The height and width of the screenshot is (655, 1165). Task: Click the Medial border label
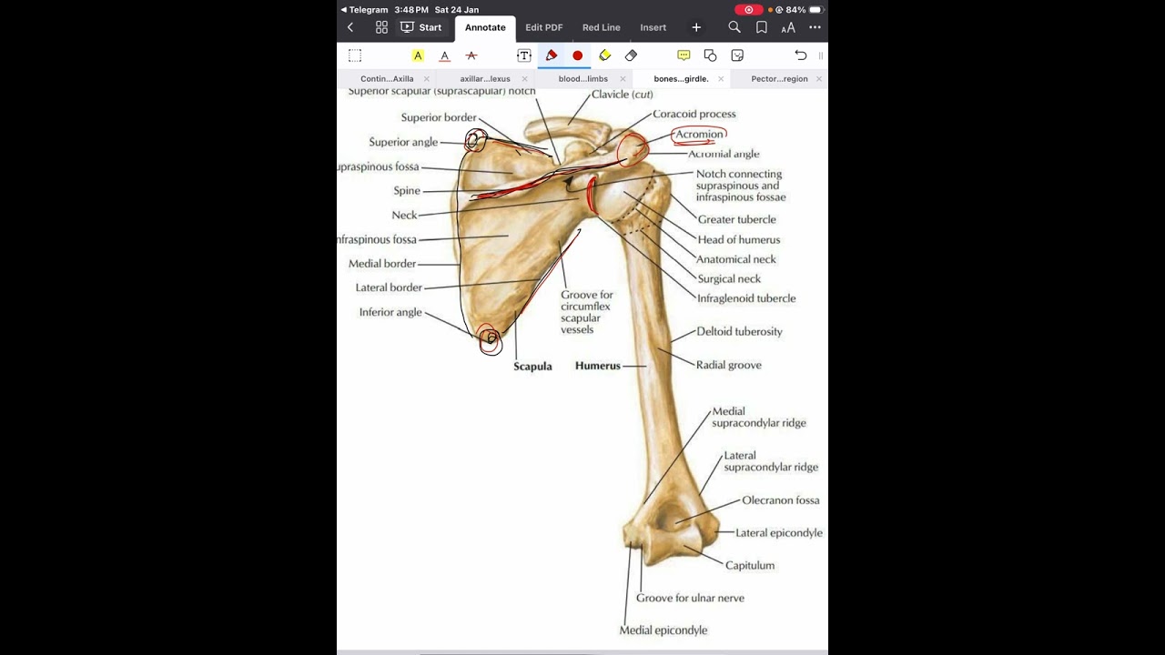(x=382, y=264)
